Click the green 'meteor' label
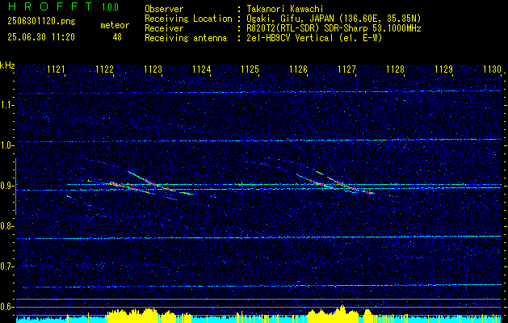The image size is (508, 323). coord(115,26)
